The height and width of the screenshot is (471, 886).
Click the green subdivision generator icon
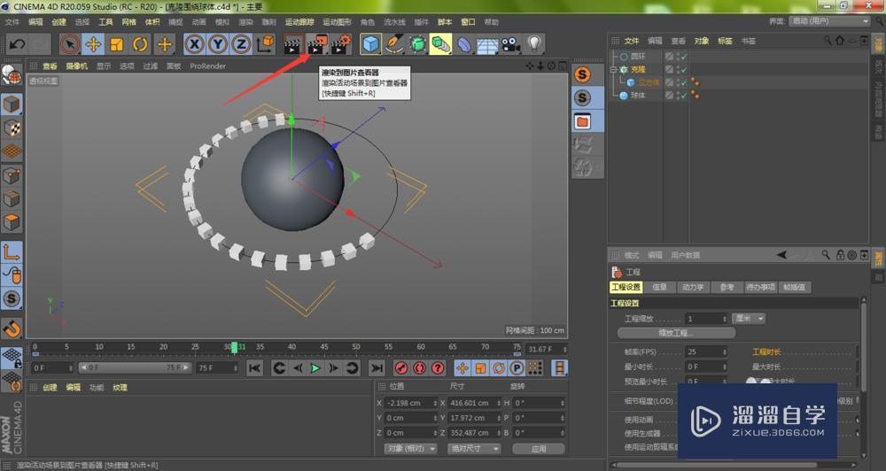(x=417, y=44)
